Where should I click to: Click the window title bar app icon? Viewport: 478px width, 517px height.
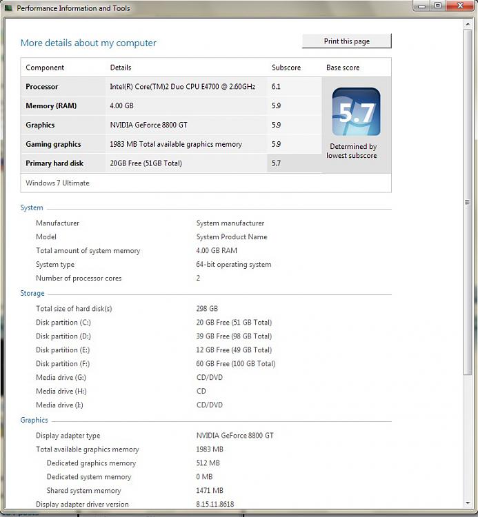point(8,8)
